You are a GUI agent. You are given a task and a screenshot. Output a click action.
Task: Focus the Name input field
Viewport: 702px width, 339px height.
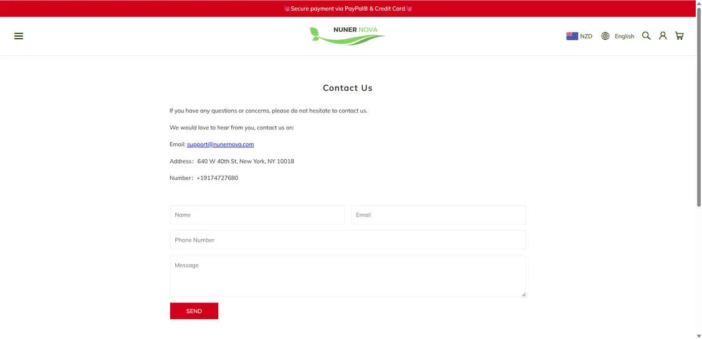click(x=257, y=215)
